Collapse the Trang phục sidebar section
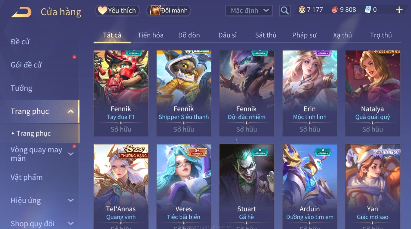411x229 pixels. (x=71, y=111)
